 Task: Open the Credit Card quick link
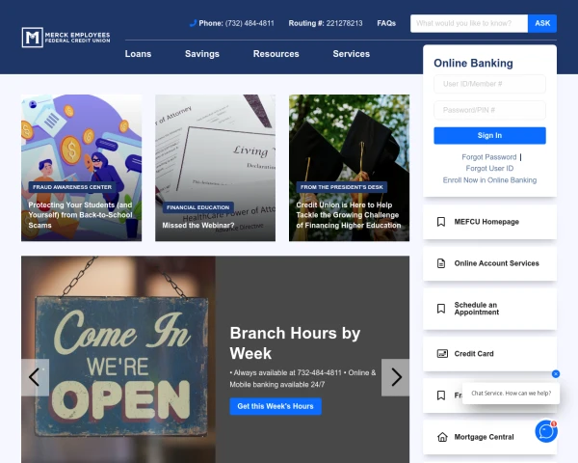[489, 354]
